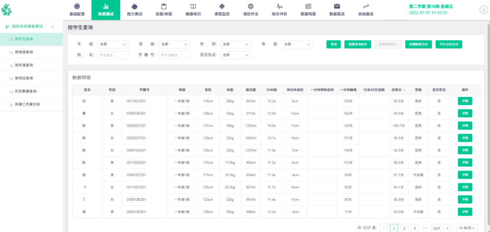Select 按班级查询 in the sidebar
Viewport: 490px width, 232px height.
click(x=31, y=52)
